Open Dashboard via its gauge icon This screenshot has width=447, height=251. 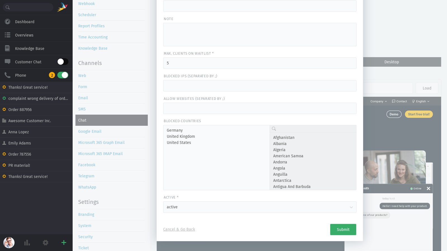[x=8, y=21]
